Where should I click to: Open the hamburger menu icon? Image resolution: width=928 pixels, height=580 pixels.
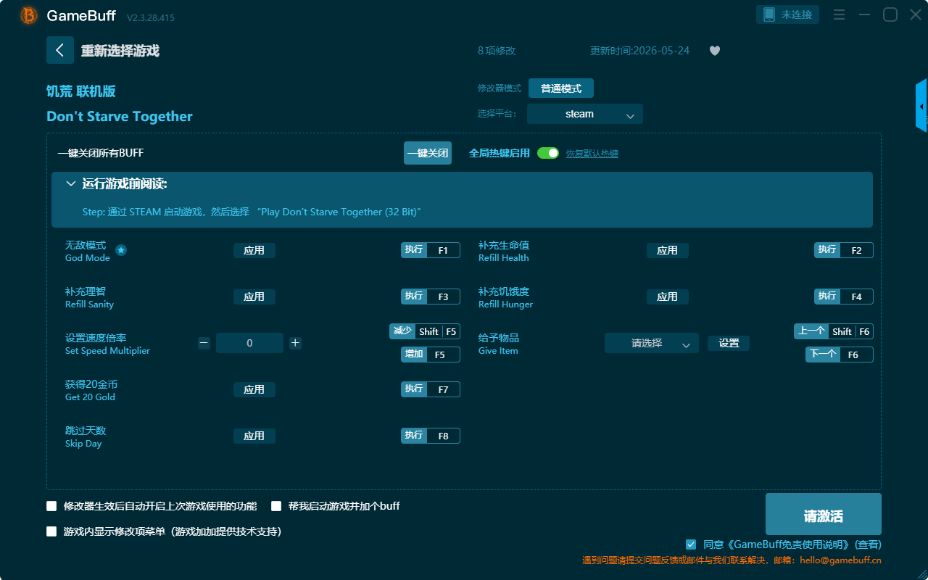point(839,14)
